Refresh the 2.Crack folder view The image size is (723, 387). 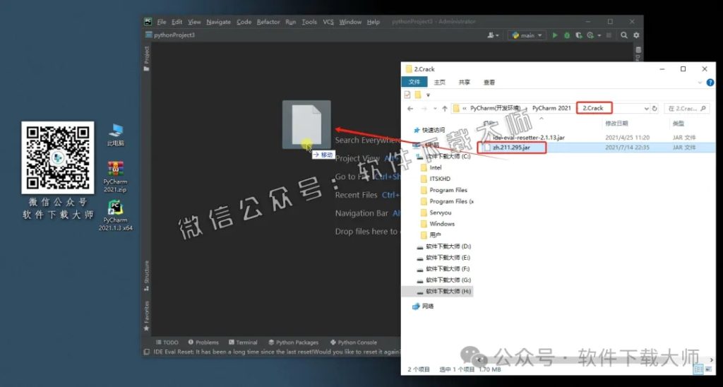pos(655,108)
